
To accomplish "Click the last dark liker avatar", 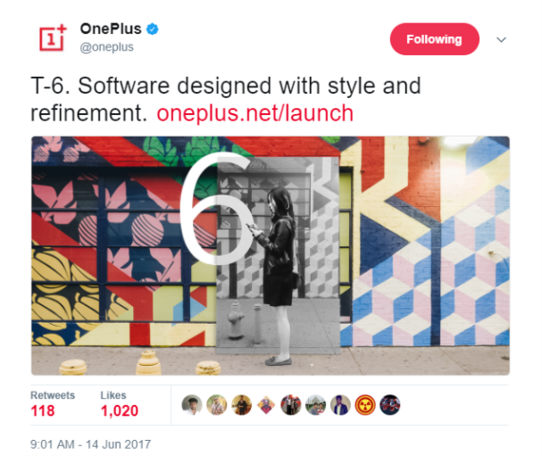I will (x=390, y=405).
